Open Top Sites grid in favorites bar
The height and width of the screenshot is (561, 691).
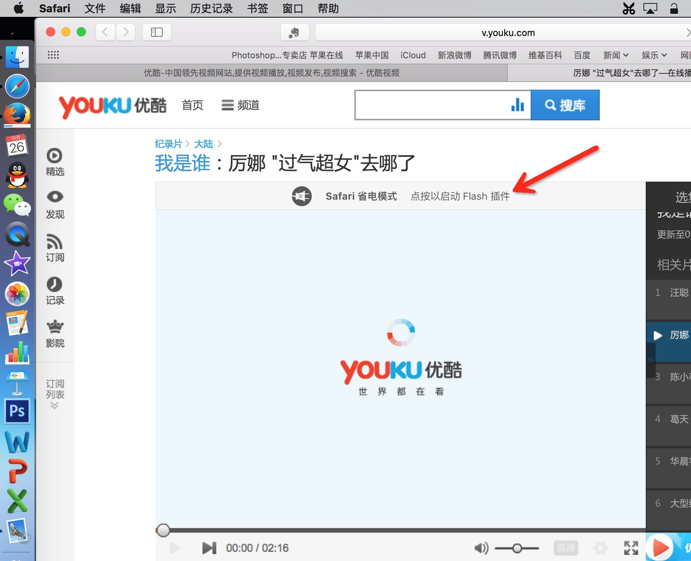coord(53,55)
